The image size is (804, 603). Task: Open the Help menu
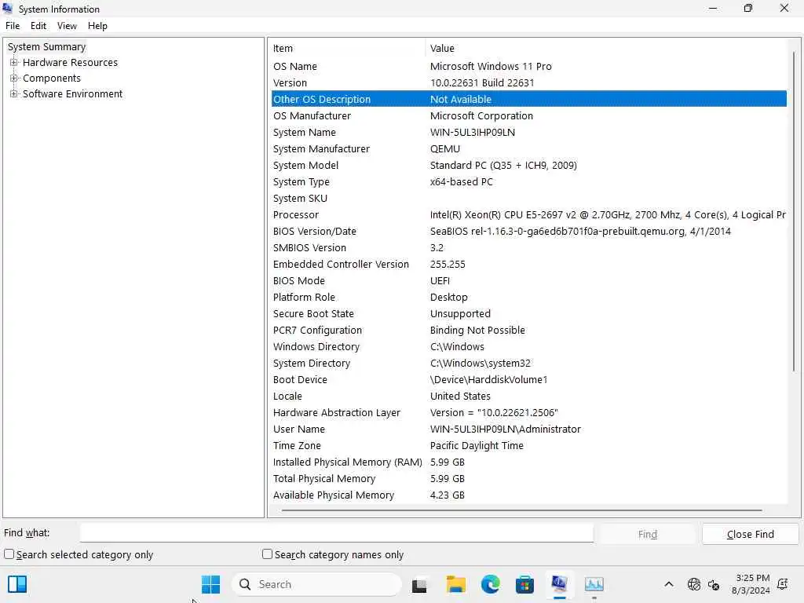(97, 26)
